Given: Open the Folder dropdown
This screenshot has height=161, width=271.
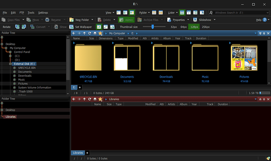Looking at the screenshot, I should (x=145, y=13).
